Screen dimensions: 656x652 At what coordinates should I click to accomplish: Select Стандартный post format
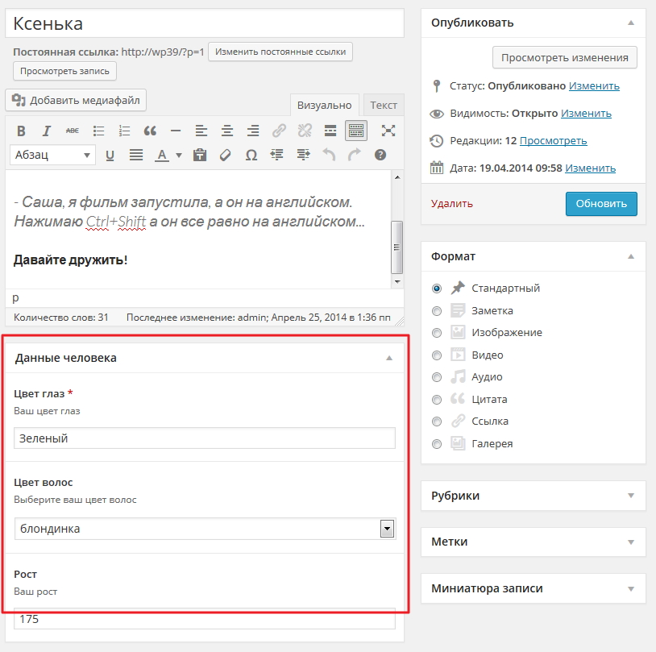pos(436,289)
